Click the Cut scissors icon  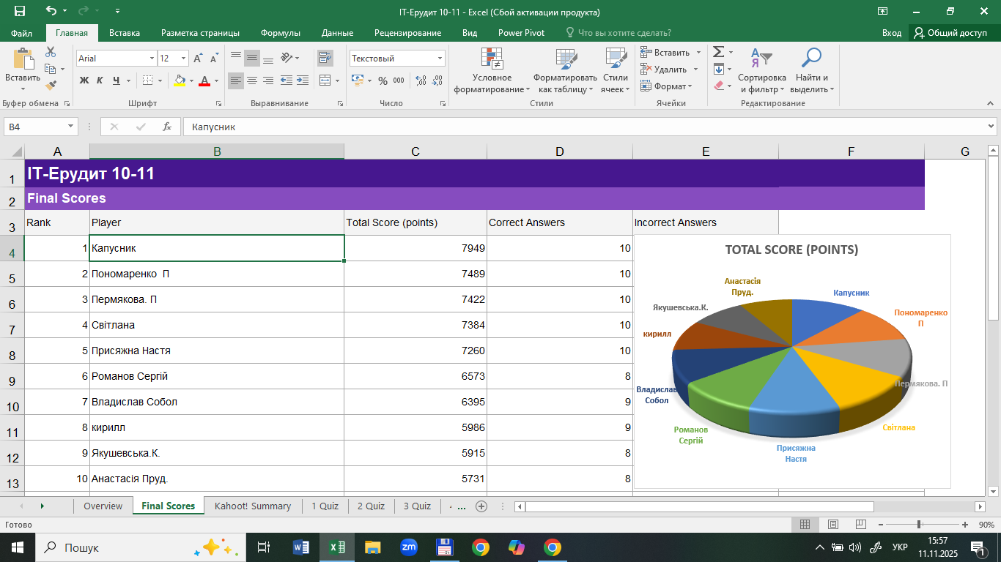pyautogui.click(x=51, y=52)
